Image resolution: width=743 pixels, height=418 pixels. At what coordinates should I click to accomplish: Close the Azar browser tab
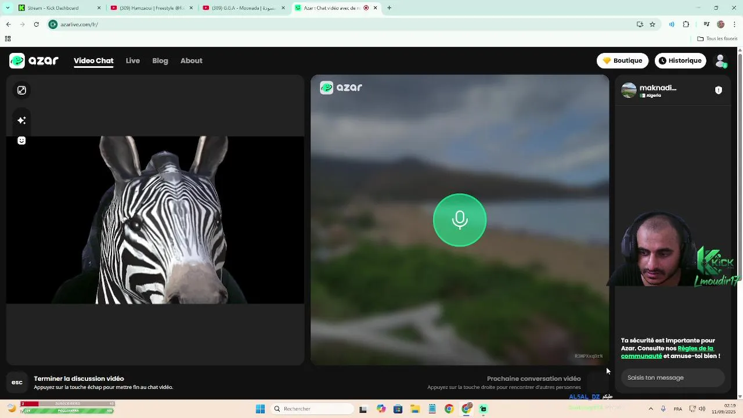tap(375, 8)
